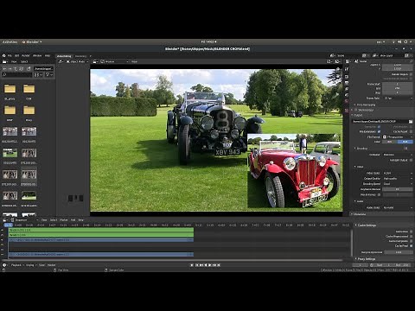Screen dimensions: 415x311
Task: Open the Window menu
Action: 37,55
